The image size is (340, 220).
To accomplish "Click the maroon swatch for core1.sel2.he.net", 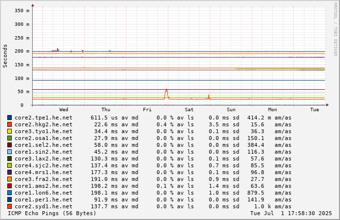I will point(10,145).
